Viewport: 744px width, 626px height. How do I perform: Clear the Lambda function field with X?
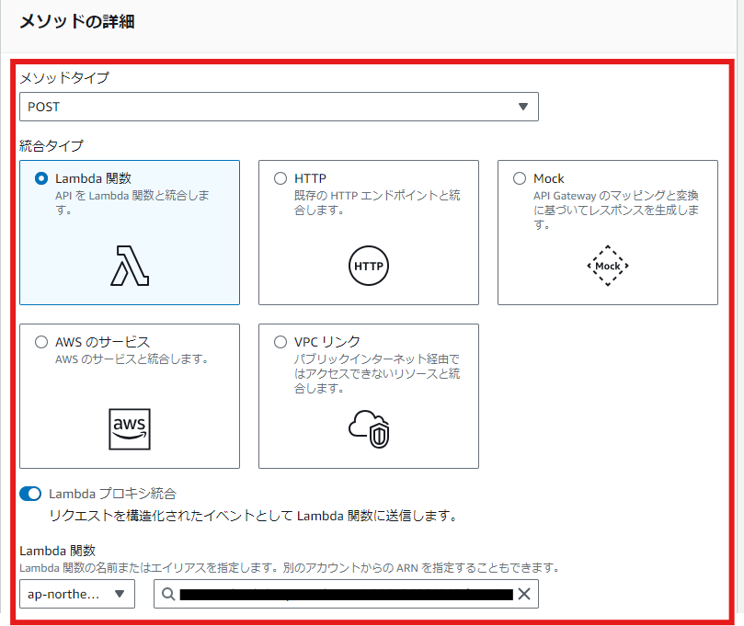(524, 594)
